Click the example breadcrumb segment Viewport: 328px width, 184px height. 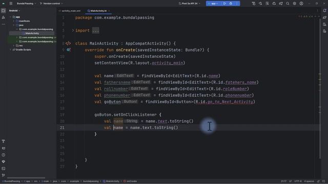pos(74,181)
